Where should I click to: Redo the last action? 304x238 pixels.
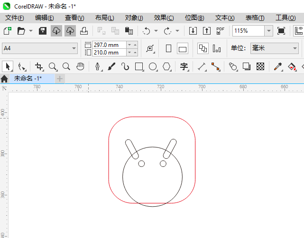click(x=167, y=31)
